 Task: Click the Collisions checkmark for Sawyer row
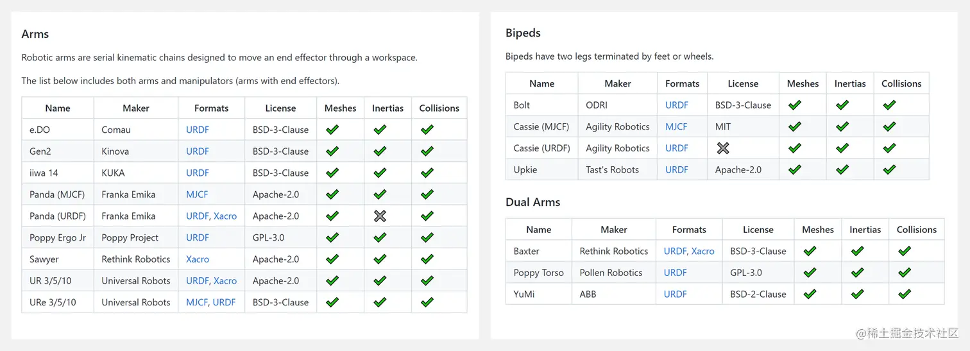(x=427, y=259)
